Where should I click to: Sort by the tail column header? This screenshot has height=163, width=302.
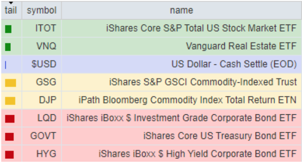tap(11, 10)
